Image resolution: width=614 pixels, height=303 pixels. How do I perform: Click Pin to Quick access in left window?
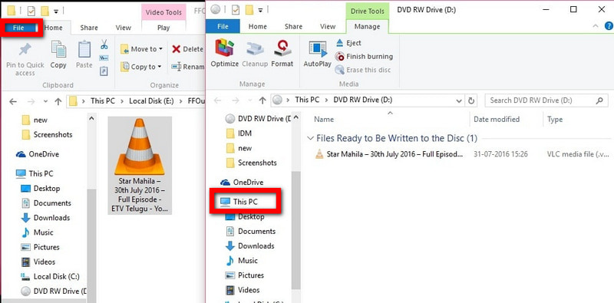point(25,59)
